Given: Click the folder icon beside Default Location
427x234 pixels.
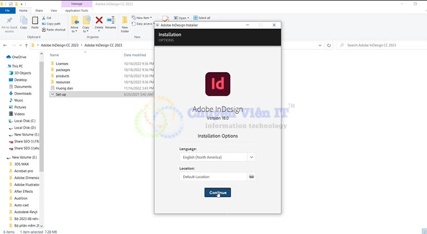Looking at the screenshot, I should tap(252, 176).
